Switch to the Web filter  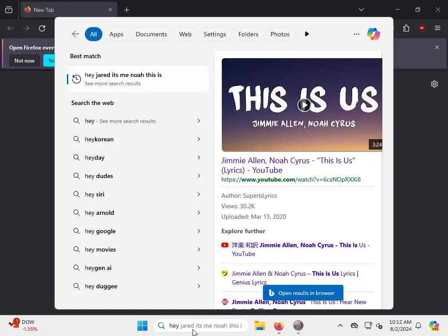point(185,34)
